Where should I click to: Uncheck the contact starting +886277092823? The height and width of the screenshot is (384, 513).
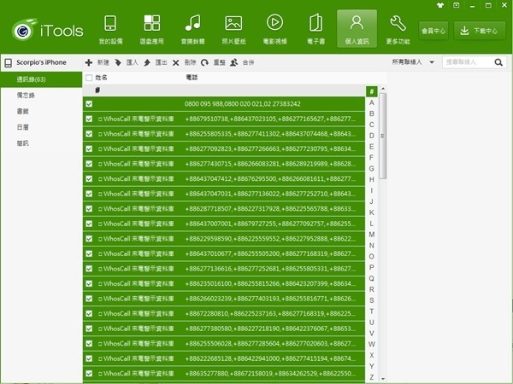pos(89,148)
